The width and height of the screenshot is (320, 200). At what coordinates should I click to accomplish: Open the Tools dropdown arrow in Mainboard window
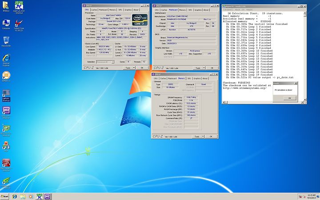204,68
